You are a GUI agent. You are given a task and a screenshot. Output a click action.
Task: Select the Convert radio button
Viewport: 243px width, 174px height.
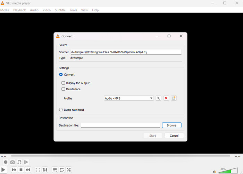click(61, 75)
